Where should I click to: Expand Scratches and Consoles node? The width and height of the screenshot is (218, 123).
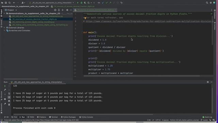[4, 30]
